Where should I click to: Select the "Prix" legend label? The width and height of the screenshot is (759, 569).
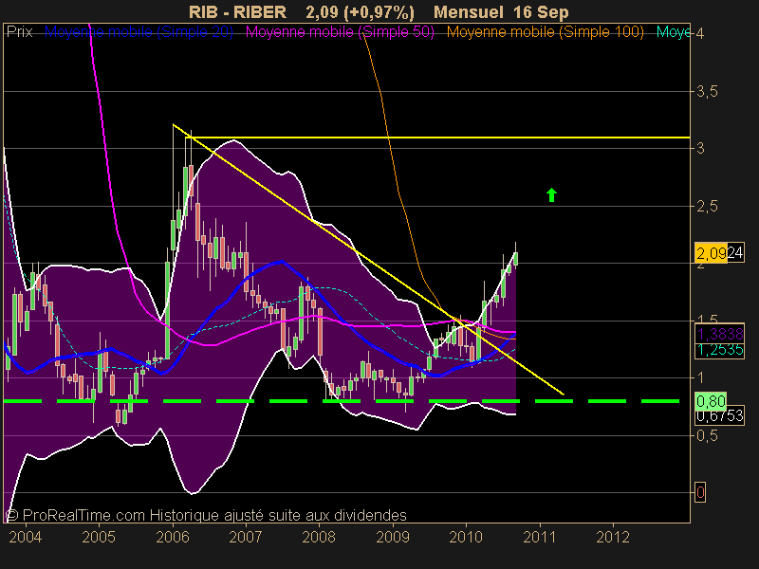pos(19,32)
